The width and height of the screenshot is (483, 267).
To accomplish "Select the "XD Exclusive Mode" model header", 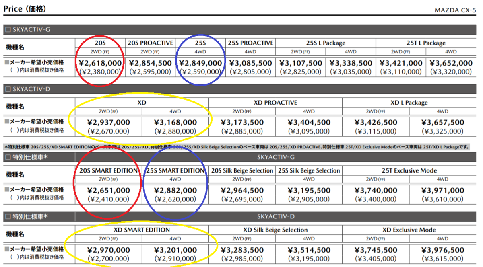I will click(409, 230).
